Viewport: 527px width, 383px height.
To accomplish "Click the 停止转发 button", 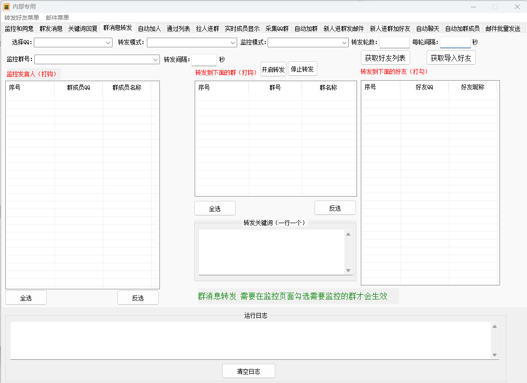I will (x=302, y=69).
